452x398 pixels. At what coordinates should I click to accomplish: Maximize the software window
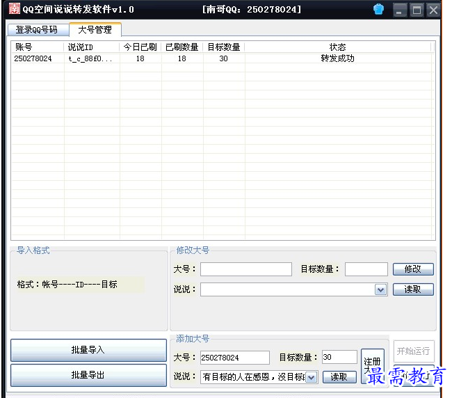click(417, 10)
